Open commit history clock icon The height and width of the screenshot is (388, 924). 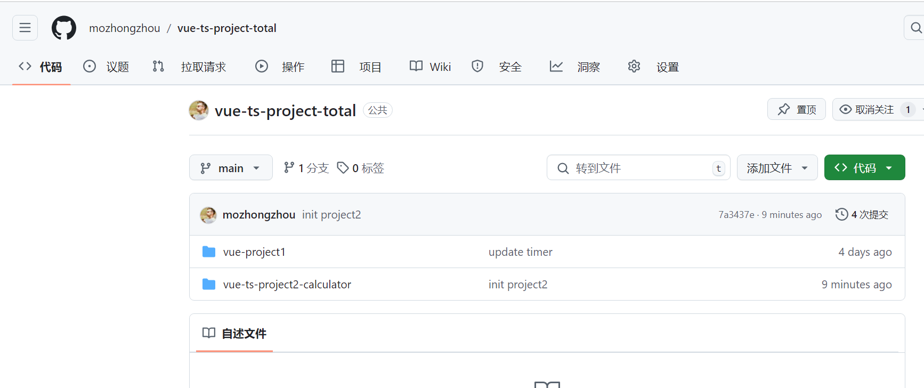[841, 214]
